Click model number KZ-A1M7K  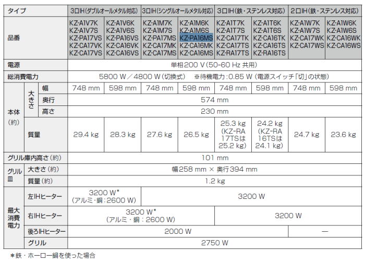pos(157,23)
